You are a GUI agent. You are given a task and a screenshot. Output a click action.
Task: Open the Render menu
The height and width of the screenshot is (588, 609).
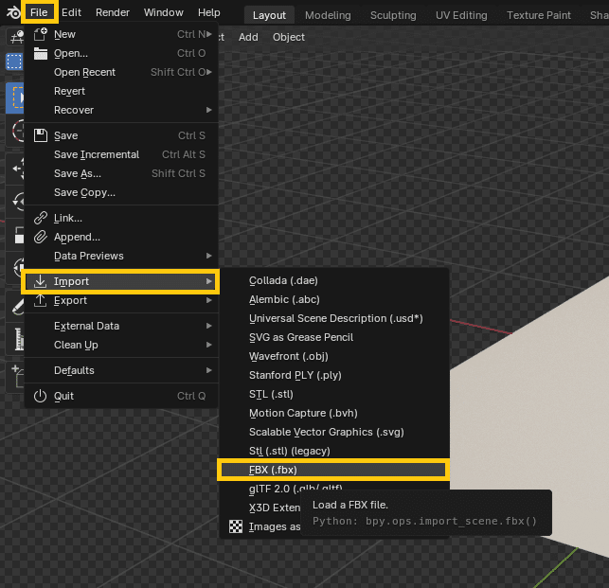coord(113,12)
